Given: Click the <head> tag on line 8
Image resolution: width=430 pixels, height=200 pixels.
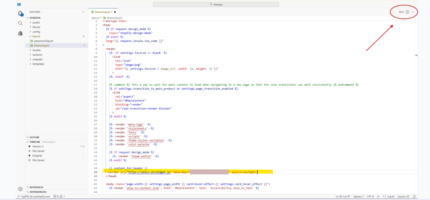Looking at the screenshot, I should [110, 49].
